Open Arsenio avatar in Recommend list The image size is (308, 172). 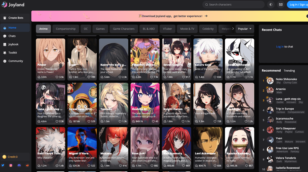[x=270, y=90]
